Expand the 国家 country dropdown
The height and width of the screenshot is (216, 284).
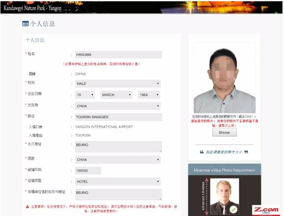118,160
